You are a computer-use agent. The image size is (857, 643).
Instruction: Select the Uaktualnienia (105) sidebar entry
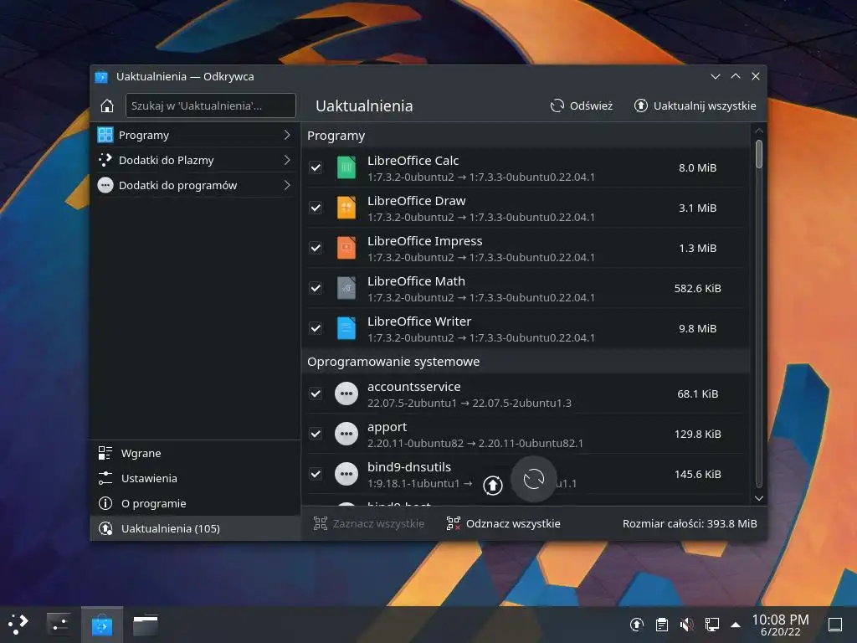click(195, 529)
